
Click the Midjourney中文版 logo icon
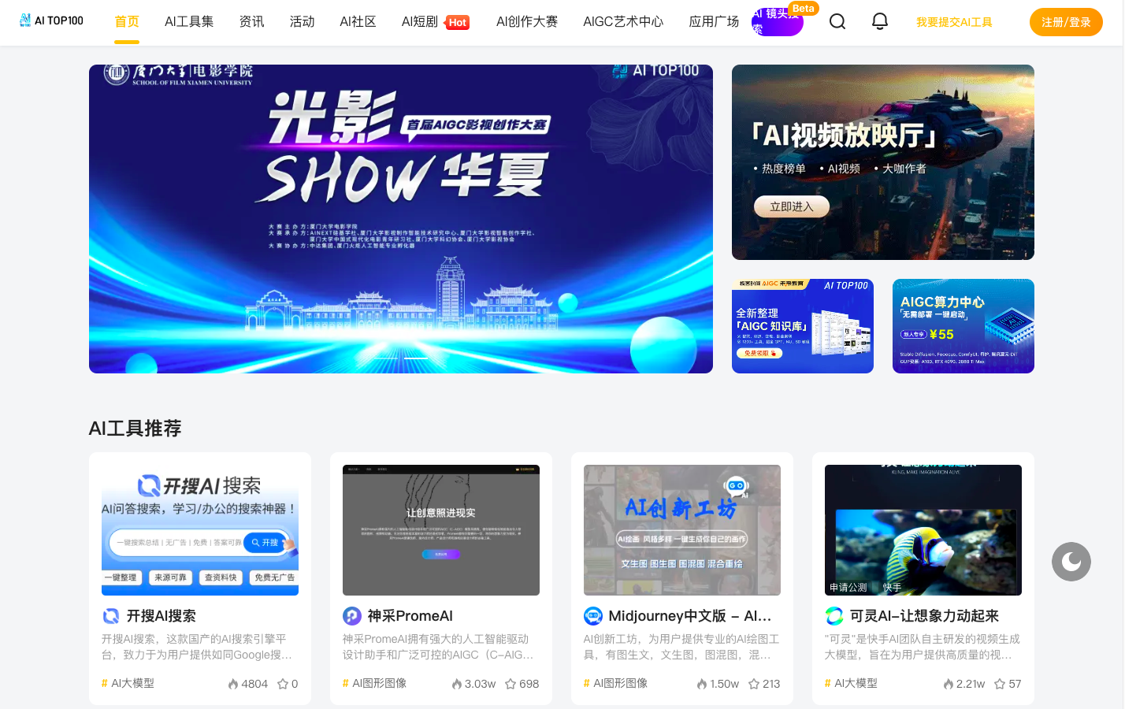tap(593, 616)
